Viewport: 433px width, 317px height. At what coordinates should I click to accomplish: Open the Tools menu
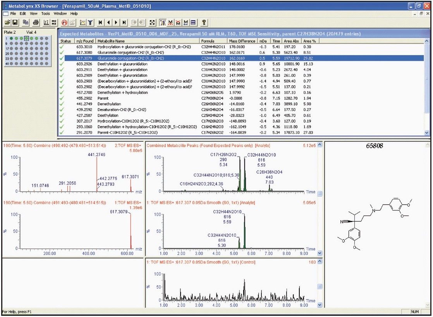46,14
